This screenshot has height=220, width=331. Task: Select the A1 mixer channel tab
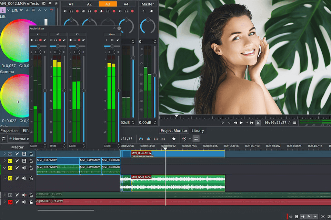[71, 4]
